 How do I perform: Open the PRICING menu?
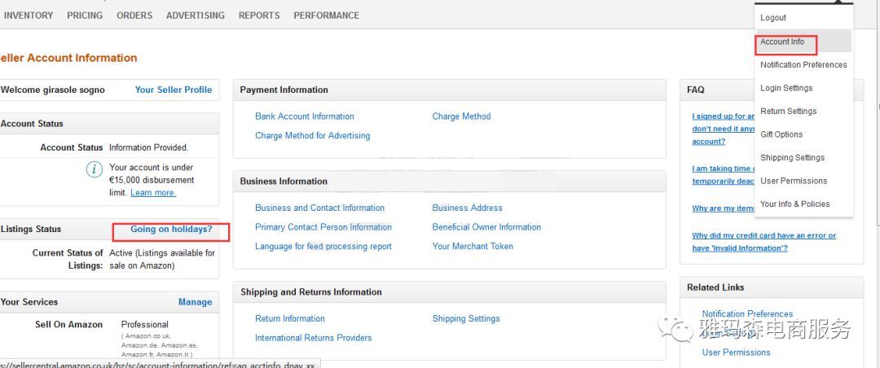click(85, 15)
